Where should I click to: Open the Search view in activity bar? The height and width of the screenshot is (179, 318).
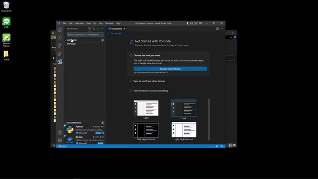[60, 38]
